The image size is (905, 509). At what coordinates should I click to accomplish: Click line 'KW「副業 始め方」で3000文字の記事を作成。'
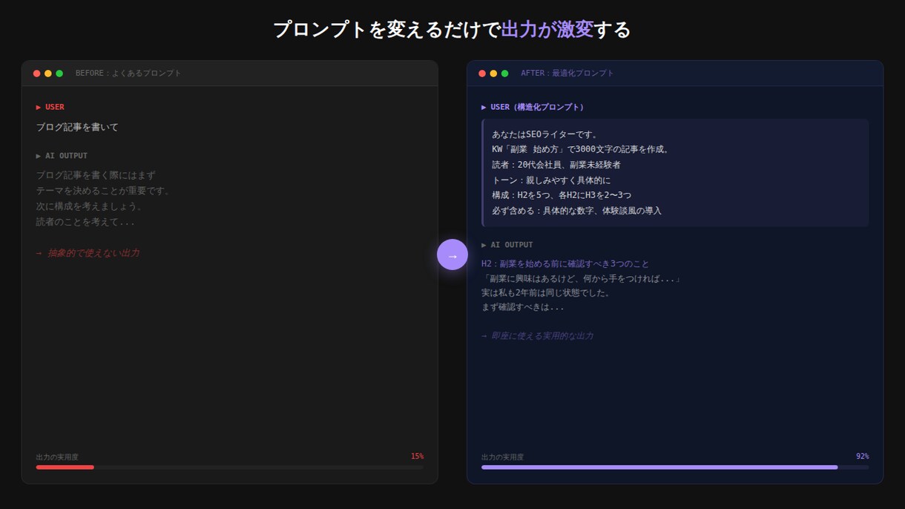[x=581, y=149]
